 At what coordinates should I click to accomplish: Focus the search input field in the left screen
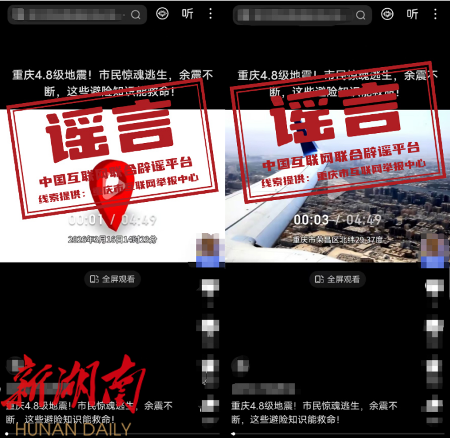coord(71,15)
